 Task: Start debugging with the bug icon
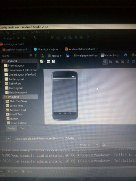(x=24, y=38)
